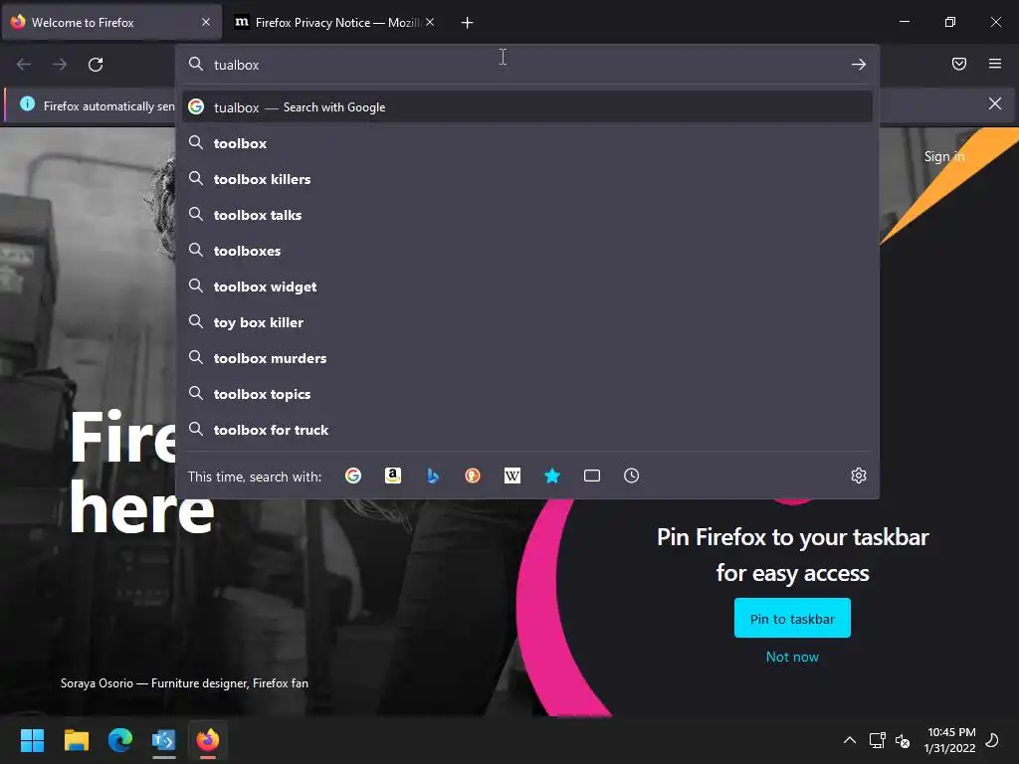The width and height of the screenshot is (1019, 764).
Task: Search this time with Bing
Action: tap(433, 477)
